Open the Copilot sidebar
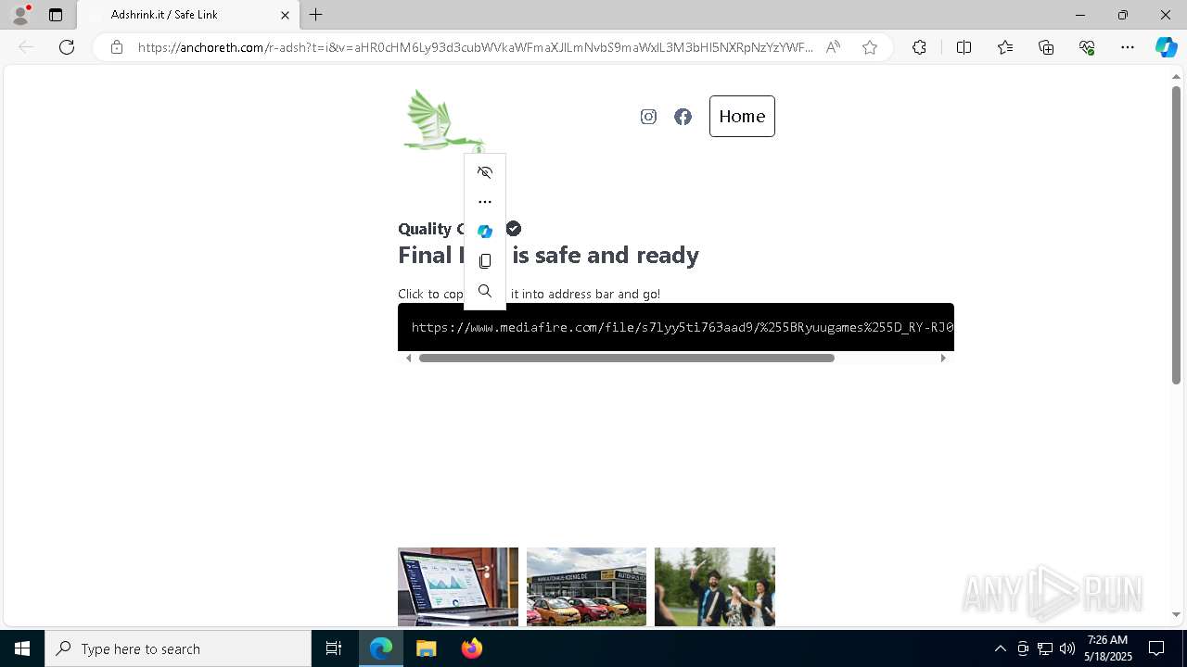The width and height of the screenshot is (1187, 667). (1166, 47)
